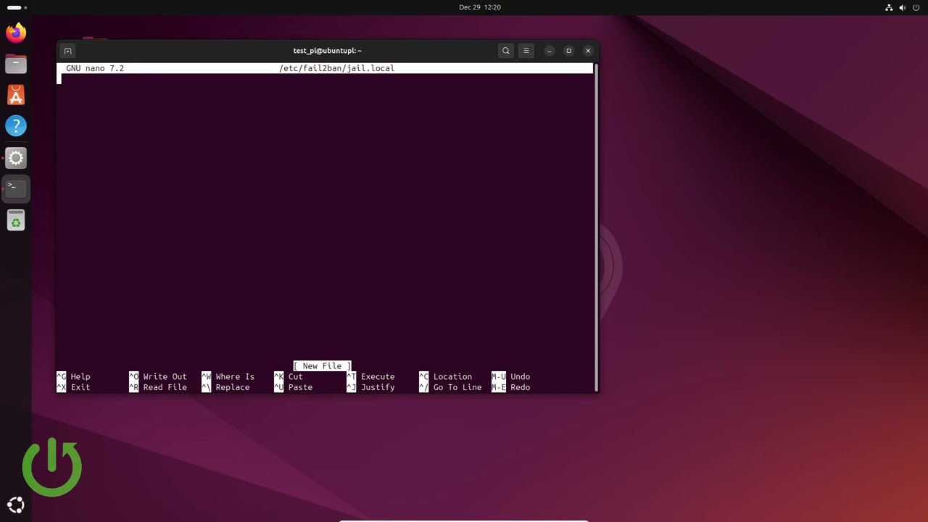Click the new tab icon in terminal titlebar
928x522 pixels.
coord(67,51)
